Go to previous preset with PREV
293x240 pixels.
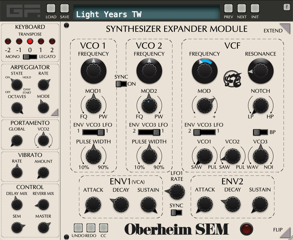[228, 9]
